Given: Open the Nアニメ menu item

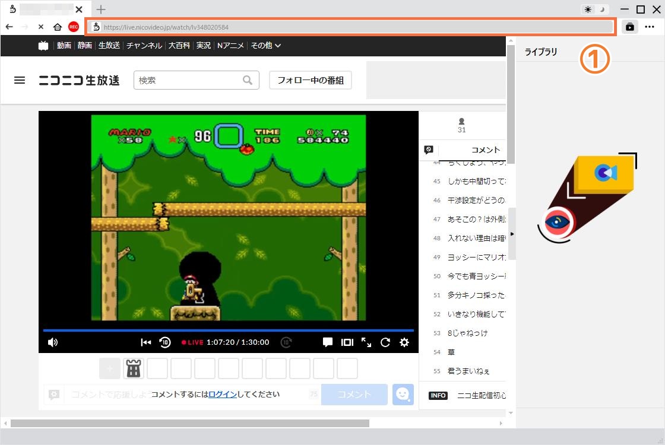Looking at the screenshot, I should 230,45.
